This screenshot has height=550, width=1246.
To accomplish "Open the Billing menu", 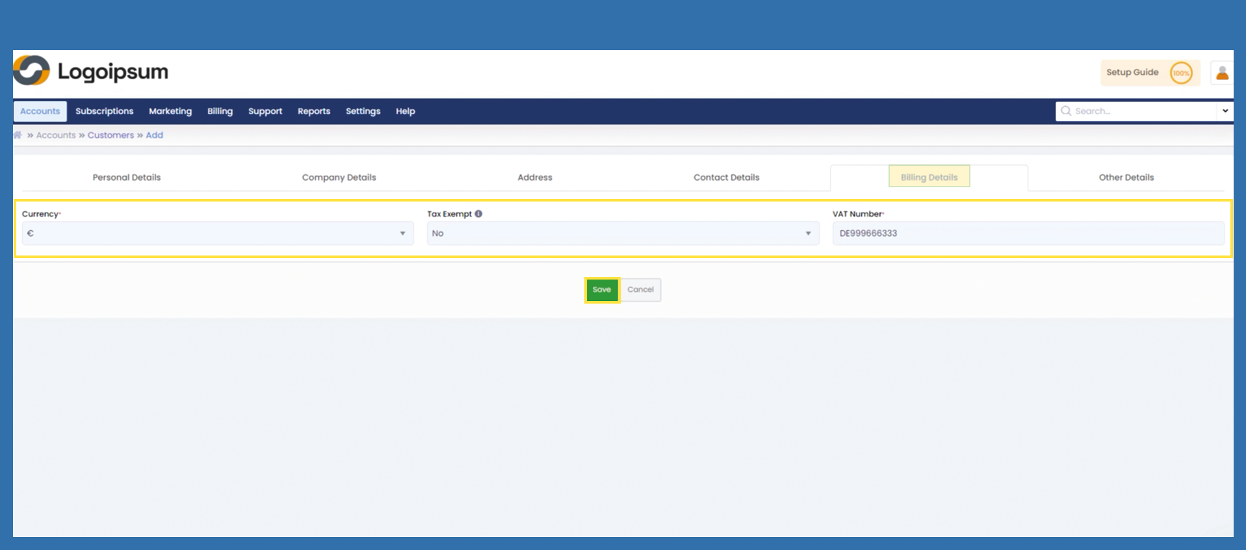I will pos(220,111).
